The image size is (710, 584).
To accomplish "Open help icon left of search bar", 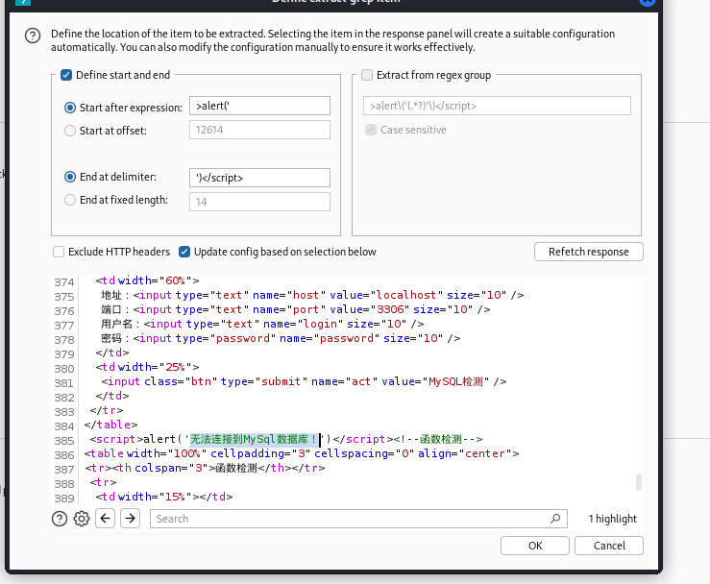I will [x=60, y=519].
